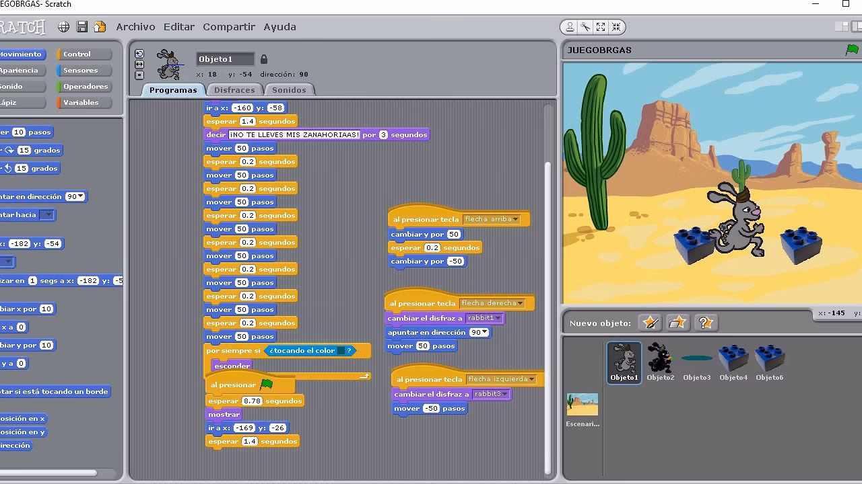
Task: Get a surprise sprite with the question-mark button
Action: pyautogui.click(x=705, y=323)
